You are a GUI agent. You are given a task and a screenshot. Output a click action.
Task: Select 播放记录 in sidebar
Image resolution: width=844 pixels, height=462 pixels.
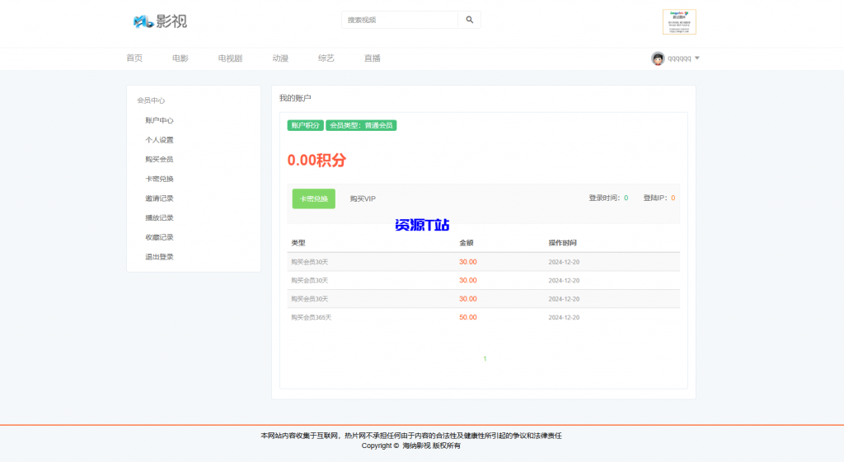[x=159, y=217]
